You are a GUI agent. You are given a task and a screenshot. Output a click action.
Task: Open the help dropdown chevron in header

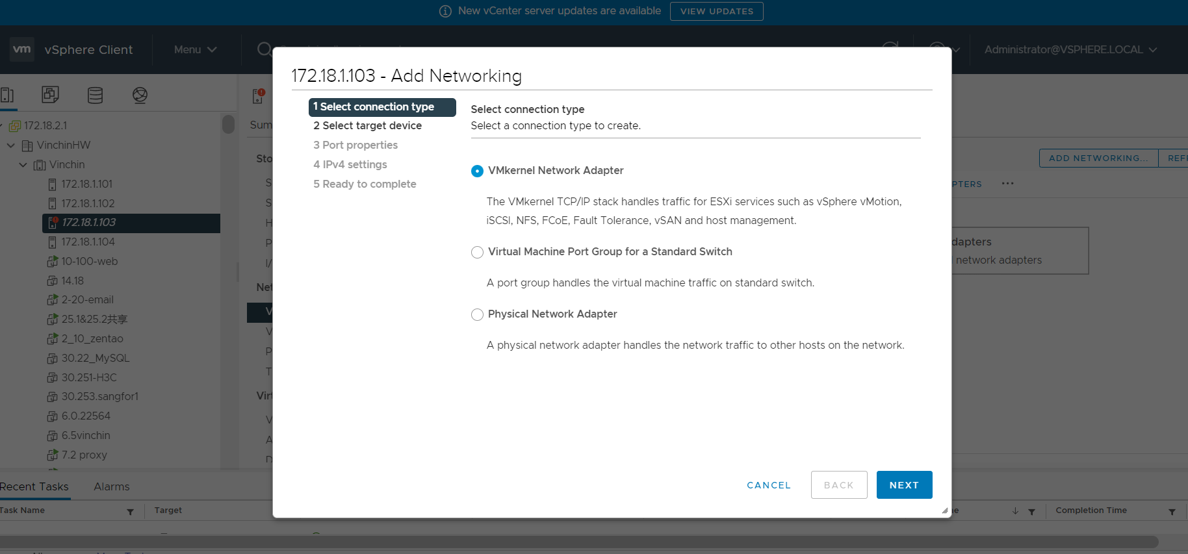tap(956, 50)
